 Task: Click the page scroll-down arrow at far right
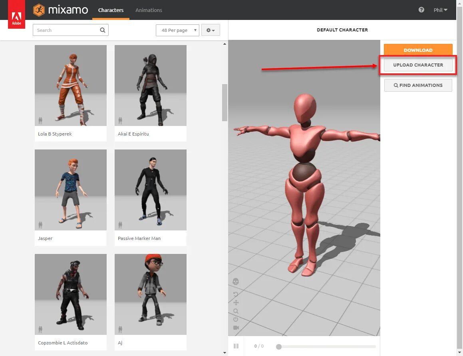459,352
